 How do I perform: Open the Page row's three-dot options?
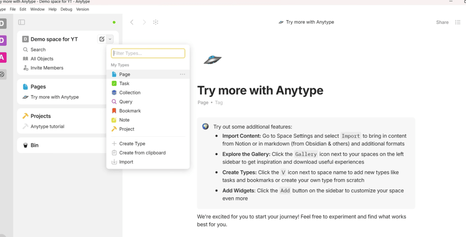click(x=182, y=74)
